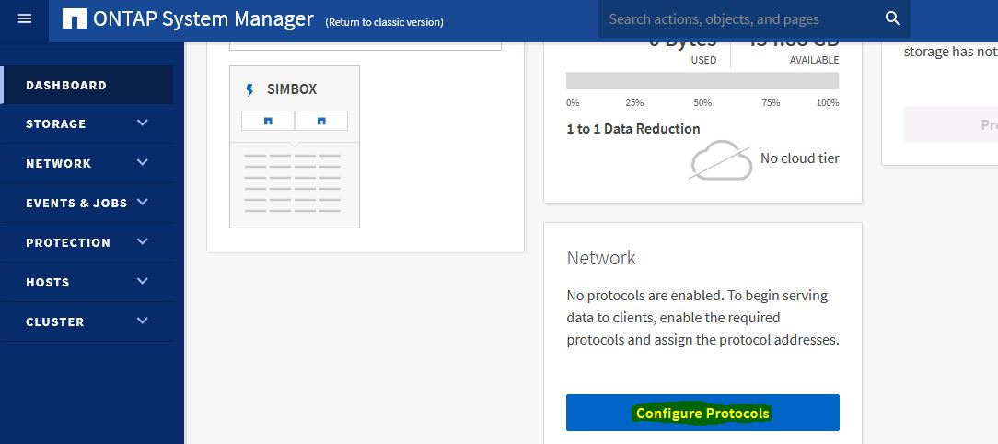Image resolution: width=998 pixels, height=444 pixels.
Task: Open the CLUSTER sidebar item
Action: point(87,321)
